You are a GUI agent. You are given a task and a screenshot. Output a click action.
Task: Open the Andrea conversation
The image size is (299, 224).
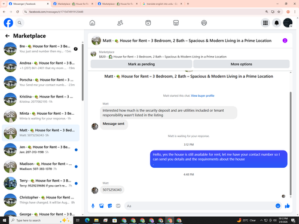(x=41, y=66)
